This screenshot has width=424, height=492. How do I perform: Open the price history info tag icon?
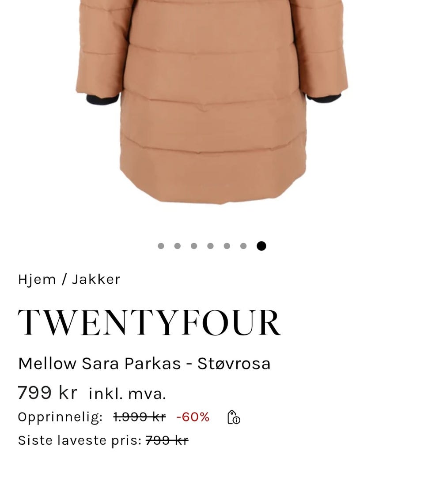pyautogui.click(x=234, y=417)
